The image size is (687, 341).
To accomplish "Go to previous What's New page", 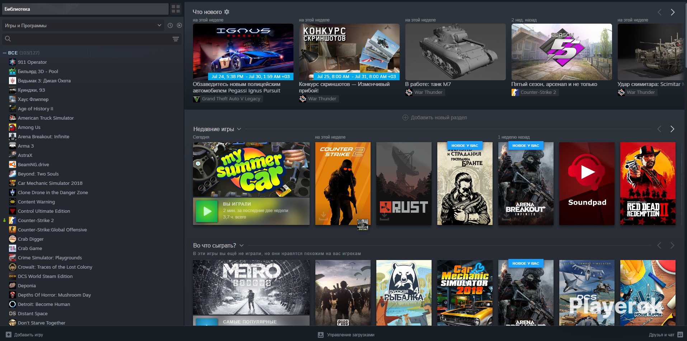I will coord(659,12).
